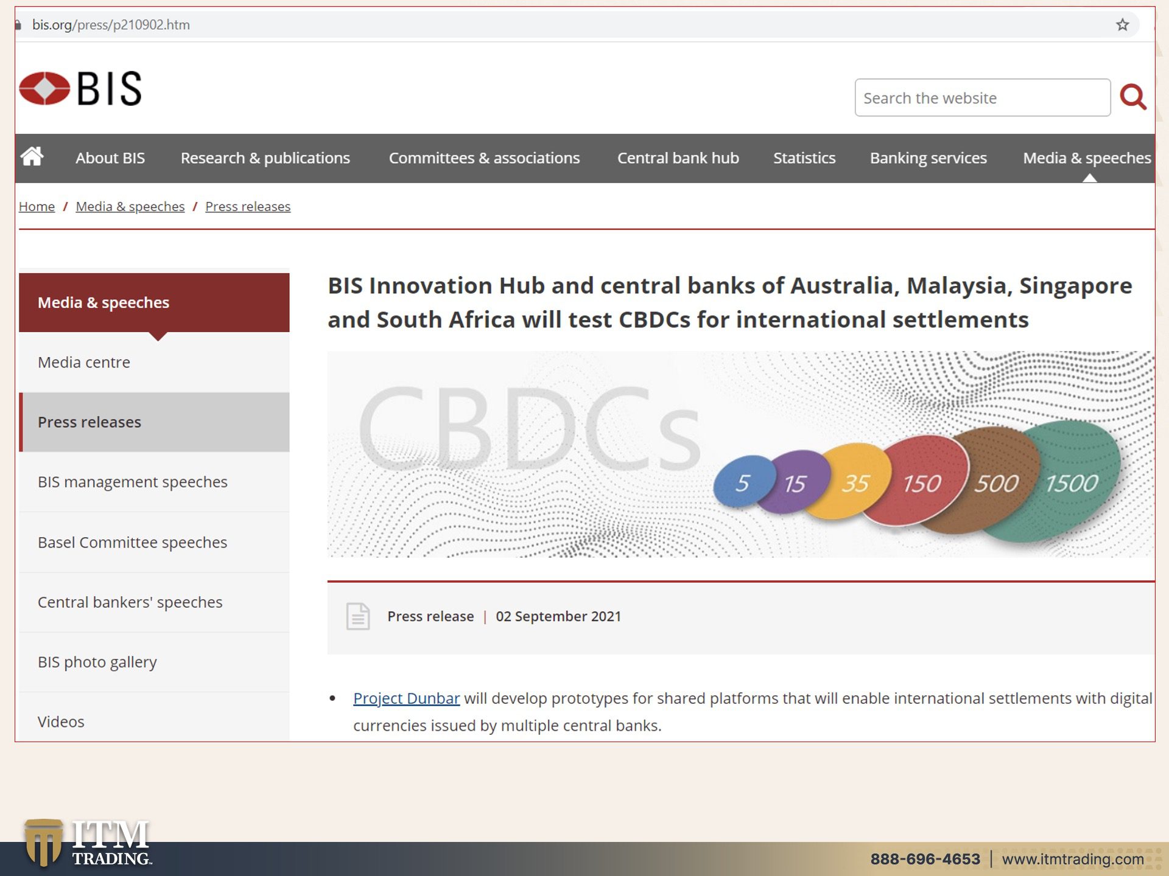Click the date 02 September 2021
Image resolution: width=1169 pixels, height=876 pixels.
coord(558,616)
